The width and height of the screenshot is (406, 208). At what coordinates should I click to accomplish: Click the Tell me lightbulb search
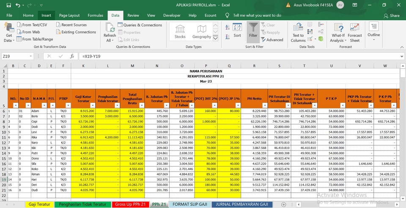click(228, 16)
